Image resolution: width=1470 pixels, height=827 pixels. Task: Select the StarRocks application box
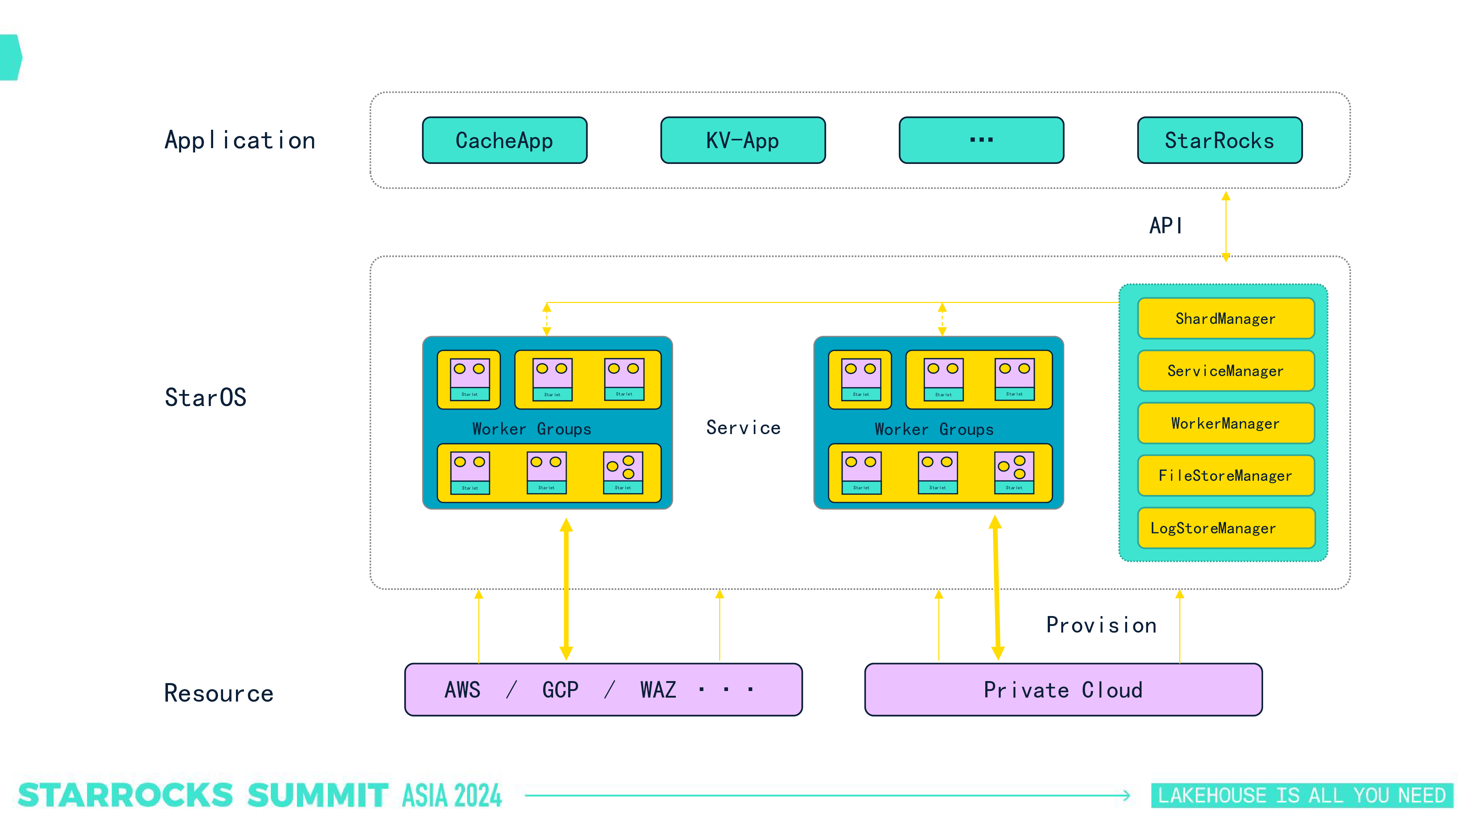[1220, 140]
